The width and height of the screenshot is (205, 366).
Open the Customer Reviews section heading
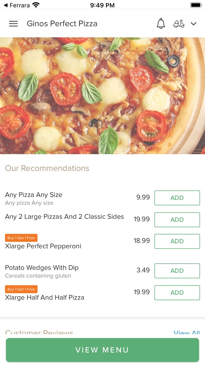39,333
